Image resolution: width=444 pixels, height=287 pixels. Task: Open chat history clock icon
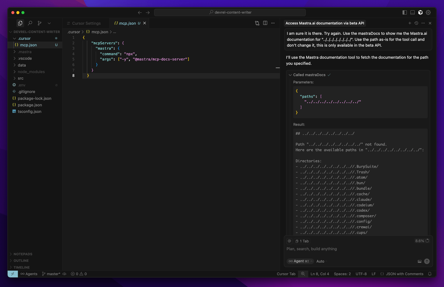(416, 23)
